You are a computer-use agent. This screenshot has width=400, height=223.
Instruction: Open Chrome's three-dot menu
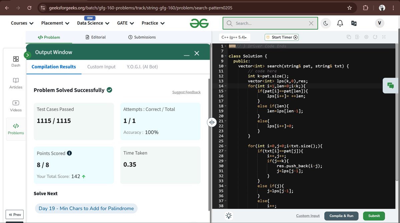(394, 8)
